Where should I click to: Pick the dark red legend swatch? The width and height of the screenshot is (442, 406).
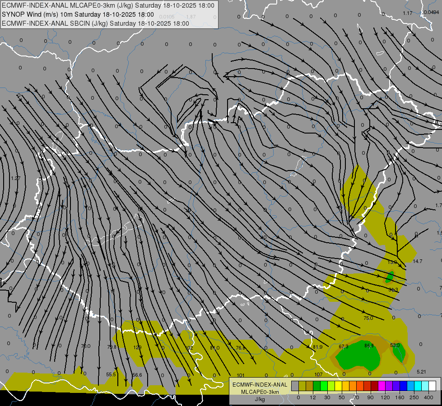click(374, 386)
